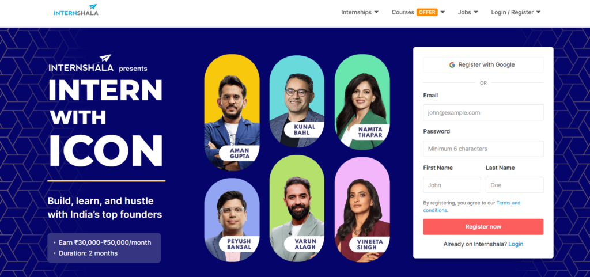590x277 pixels.
Task: Open the Terms and conditions link
Action: pyautogui.click(x=472, y=207)
